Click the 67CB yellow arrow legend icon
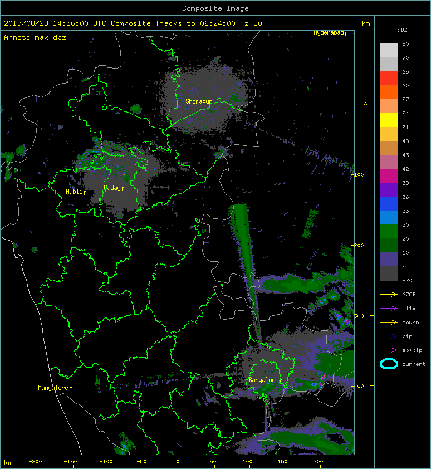Image resolution: width=431 pixels, height=469 pixels. 389,294
